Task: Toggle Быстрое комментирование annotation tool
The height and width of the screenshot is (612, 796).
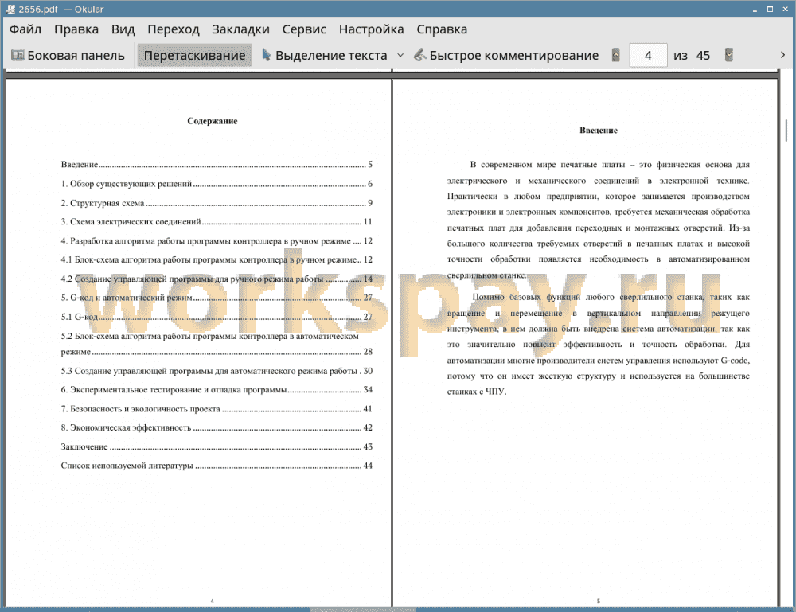Action: tap(505, 56)
